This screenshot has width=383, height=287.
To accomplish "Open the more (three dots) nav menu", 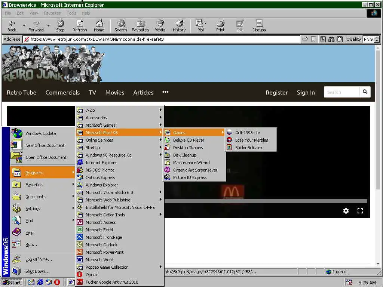I will click(x=165, y=92).
